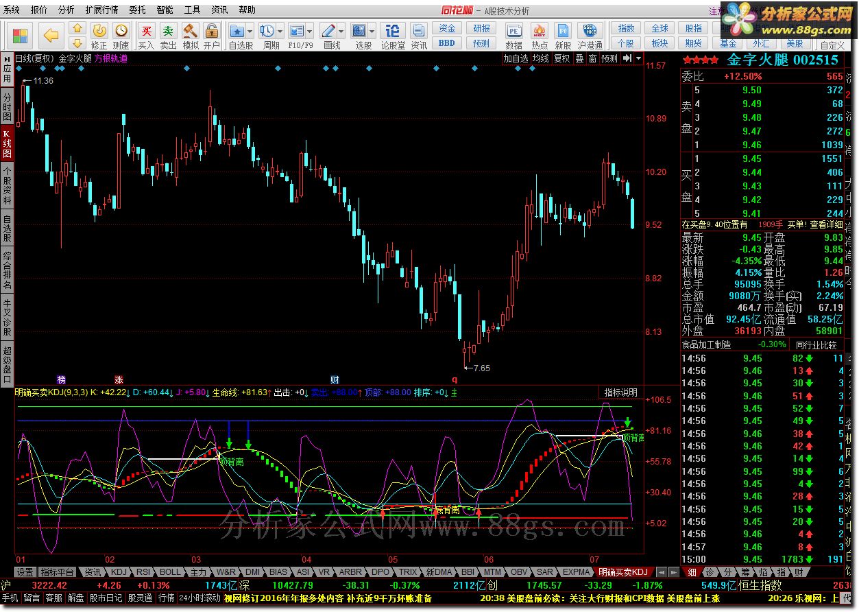Toggle 复权 in the chart header
The image size is (859, 612).
pos(561,59)
